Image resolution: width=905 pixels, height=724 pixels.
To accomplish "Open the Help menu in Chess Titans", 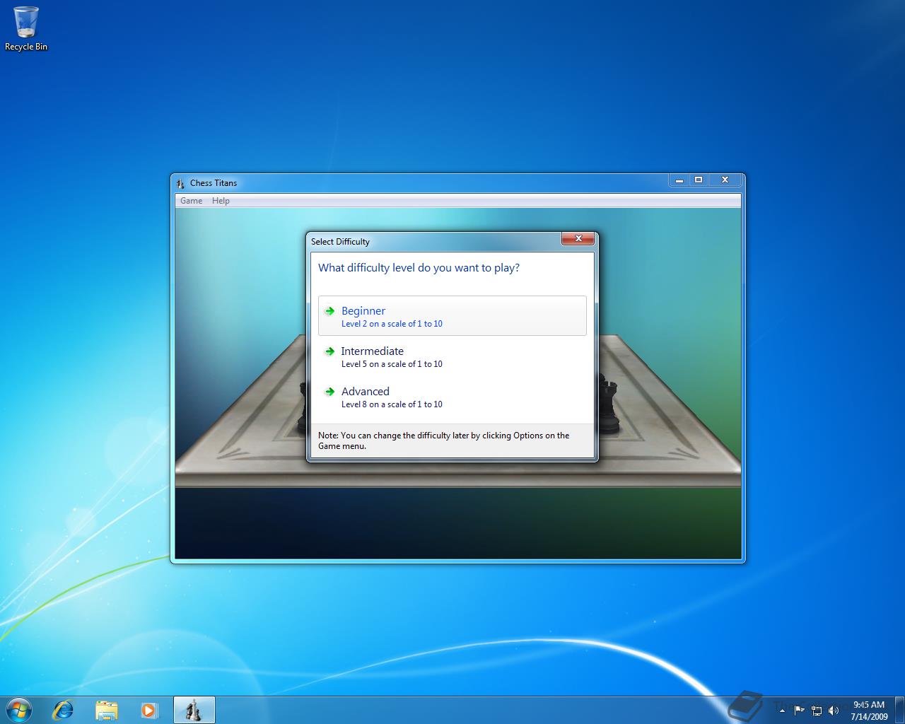I will point(221,201).
